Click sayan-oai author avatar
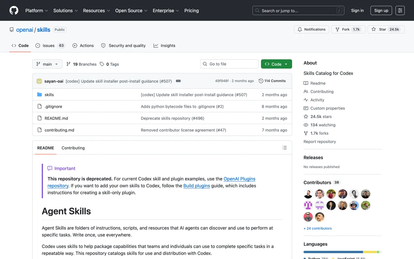The height and width of the screenshot is (259, 414). (39, 81)
